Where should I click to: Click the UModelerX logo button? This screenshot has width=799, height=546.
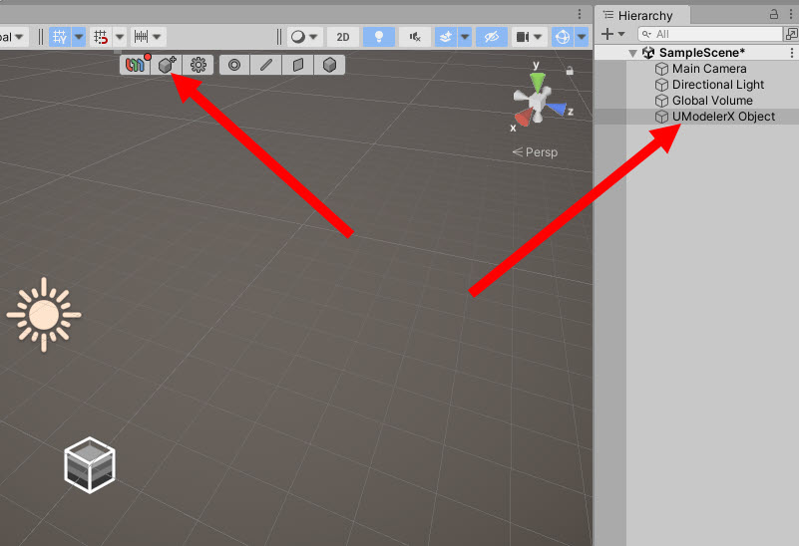135,65
